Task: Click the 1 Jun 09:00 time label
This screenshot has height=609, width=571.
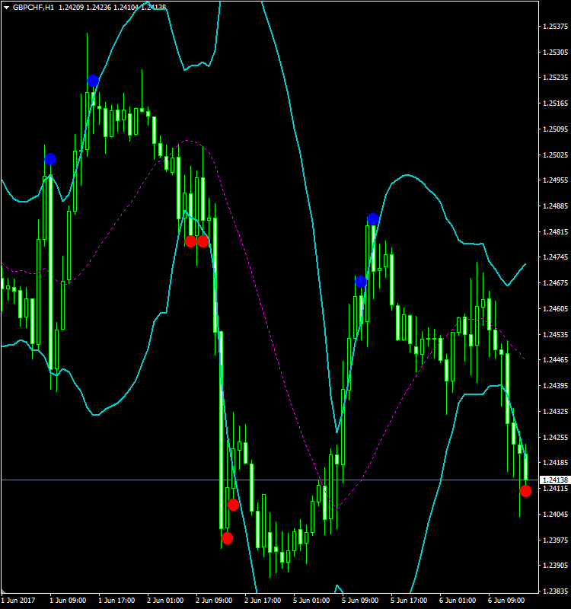Action: point(68,601)
